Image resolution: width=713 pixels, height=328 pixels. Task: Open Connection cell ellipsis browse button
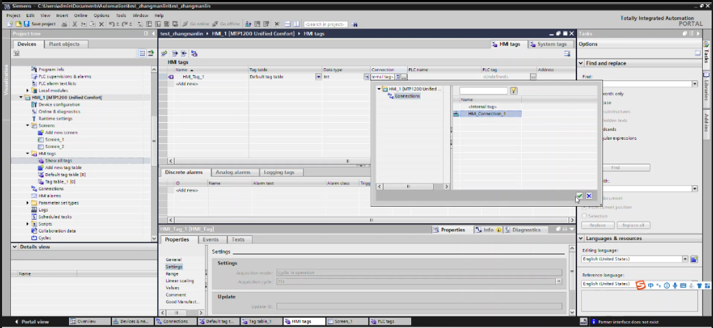[x=404, y=77]
